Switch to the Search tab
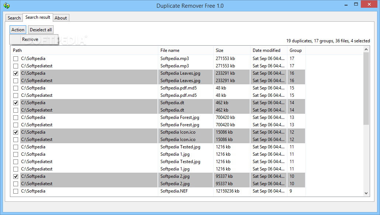 14,18
